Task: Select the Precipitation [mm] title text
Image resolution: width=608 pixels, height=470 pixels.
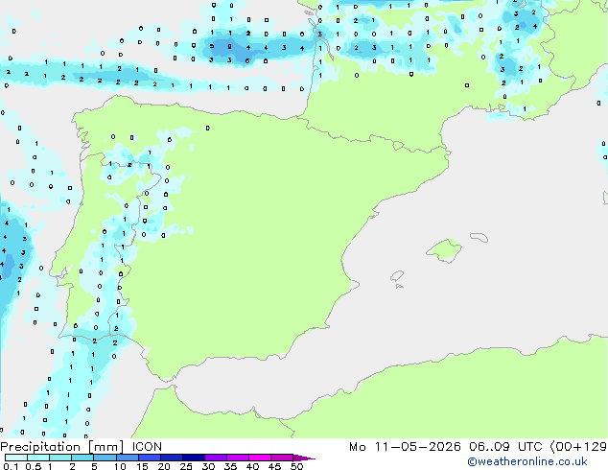Action: 62,447
